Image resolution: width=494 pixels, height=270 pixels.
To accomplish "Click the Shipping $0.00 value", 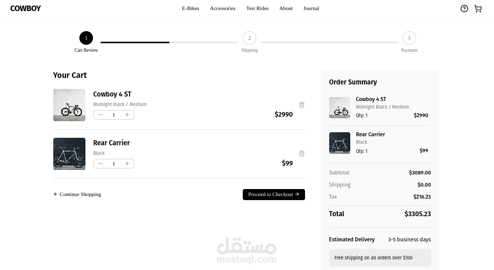I will 424,185.
